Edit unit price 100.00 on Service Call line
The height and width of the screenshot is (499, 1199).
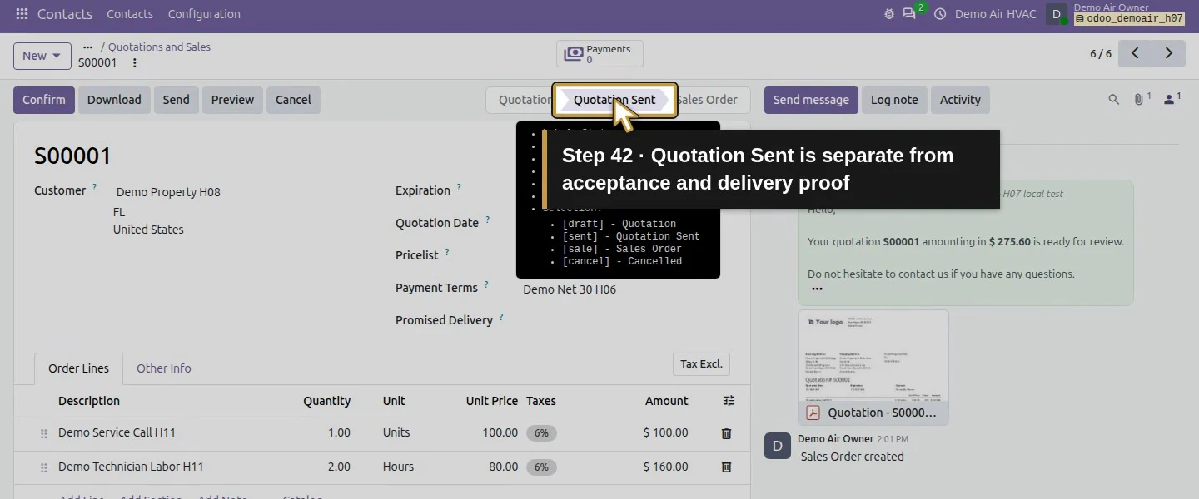tap(500, 432)
